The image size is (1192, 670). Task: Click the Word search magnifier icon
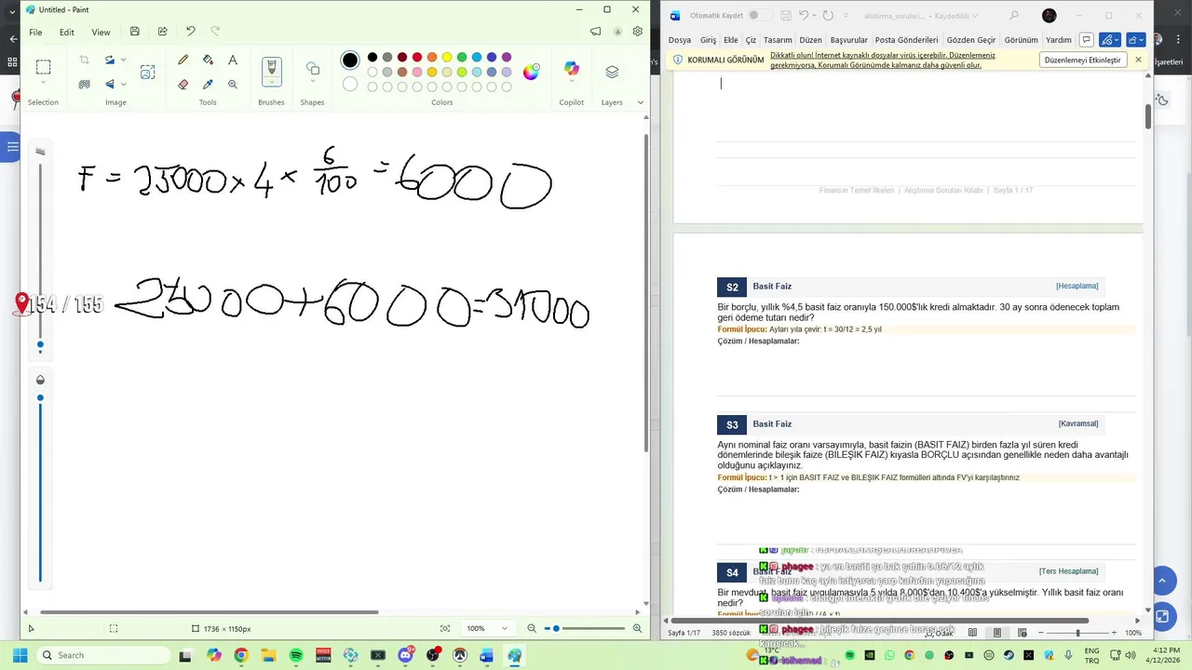click(x=1014, y=15)
